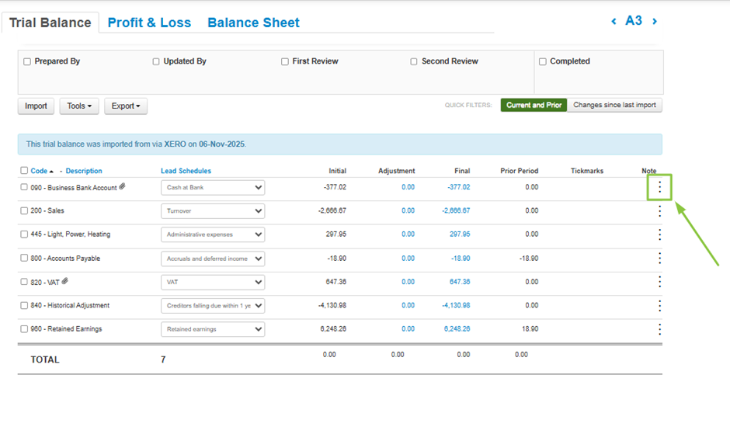Select the 200 - Sales row checkbox
The width and height of the screenshot is (730, 434).
tap(24, 210)
